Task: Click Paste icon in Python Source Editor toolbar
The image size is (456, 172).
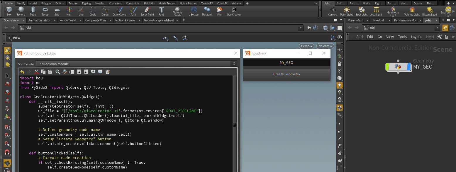Action: pyautogui.click(x=50, y=71)
